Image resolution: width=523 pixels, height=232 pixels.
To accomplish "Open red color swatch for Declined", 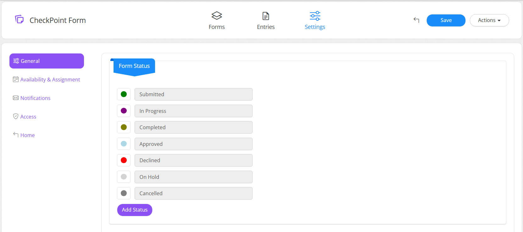I will [x=124, y=160].
